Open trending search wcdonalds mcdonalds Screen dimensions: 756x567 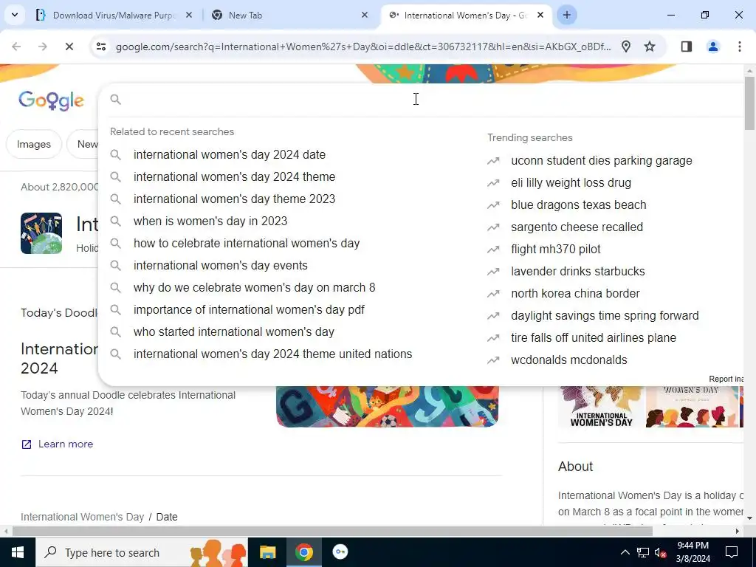[569, 360]
